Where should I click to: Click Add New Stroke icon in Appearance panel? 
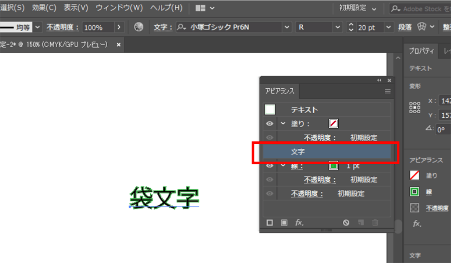[270, 223]
